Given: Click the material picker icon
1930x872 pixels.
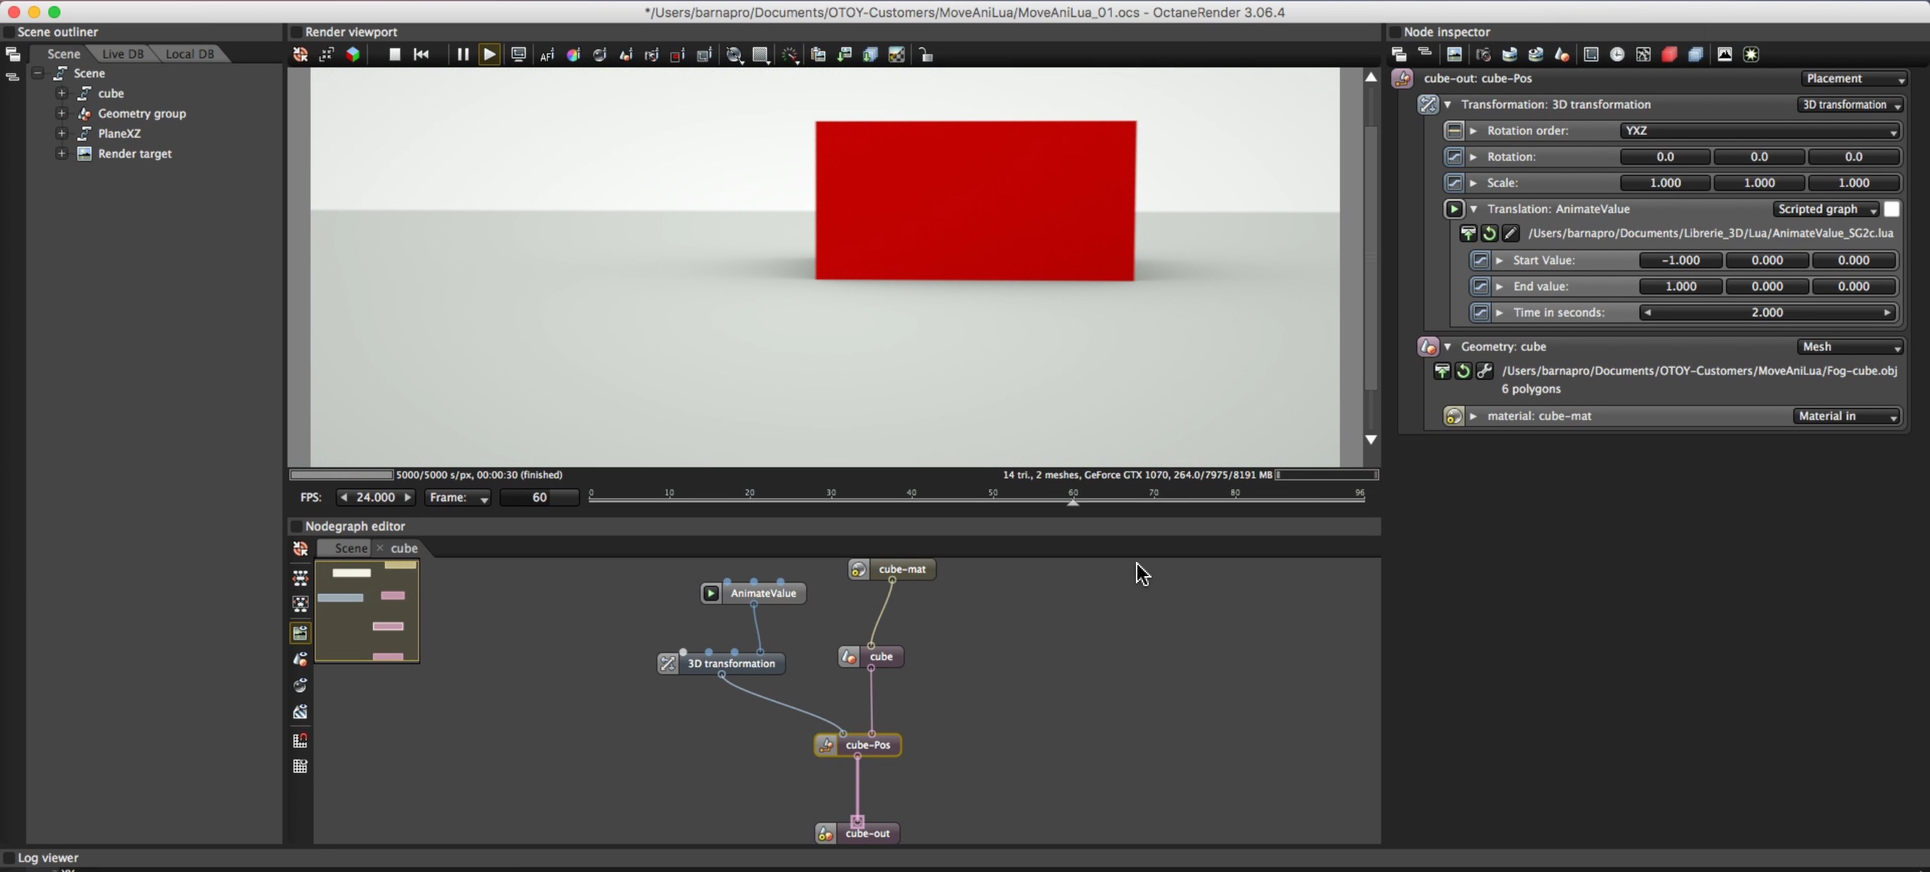Looking at the screenshot, I should point(599,54).
